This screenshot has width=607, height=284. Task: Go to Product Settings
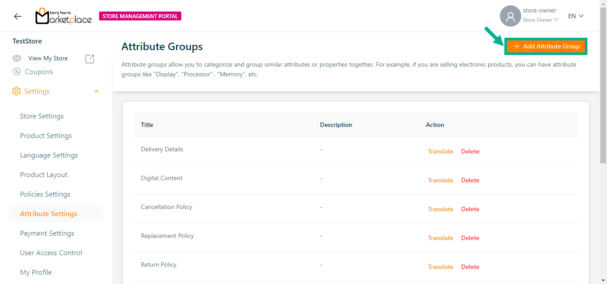[x=46, y=136]
